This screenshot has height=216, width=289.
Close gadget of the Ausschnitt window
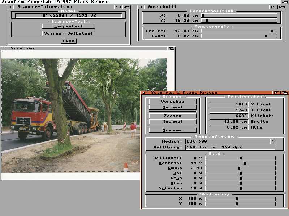point(141,7)
